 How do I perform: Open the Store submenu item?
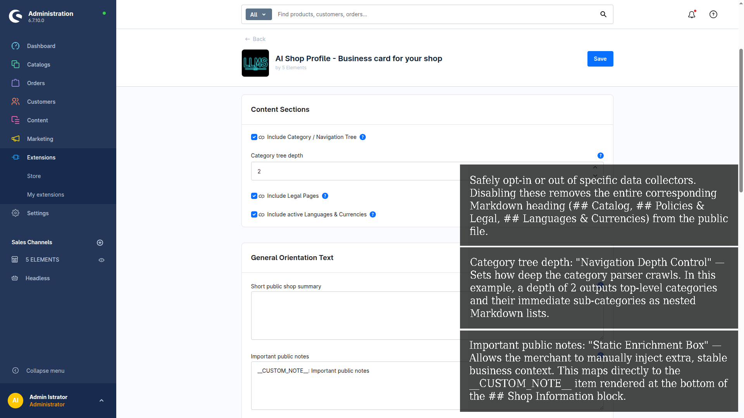point(34,176)
